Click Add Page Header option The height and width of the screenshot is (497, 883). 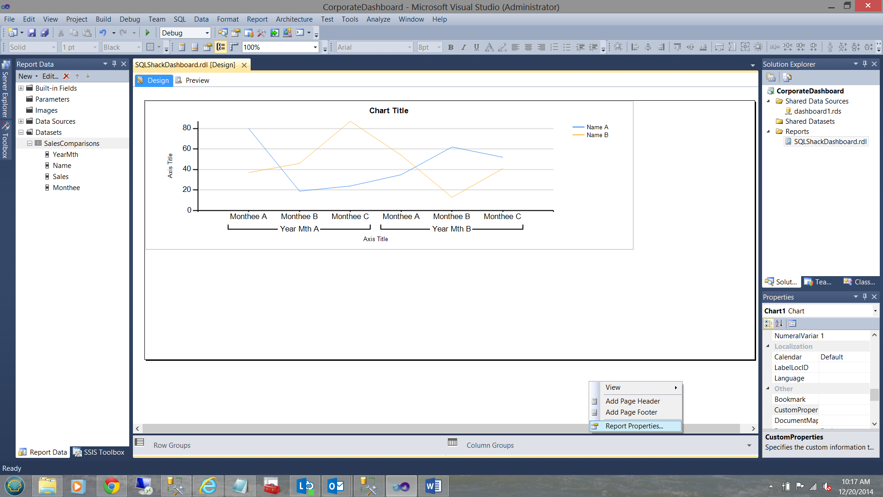point(632,401)
